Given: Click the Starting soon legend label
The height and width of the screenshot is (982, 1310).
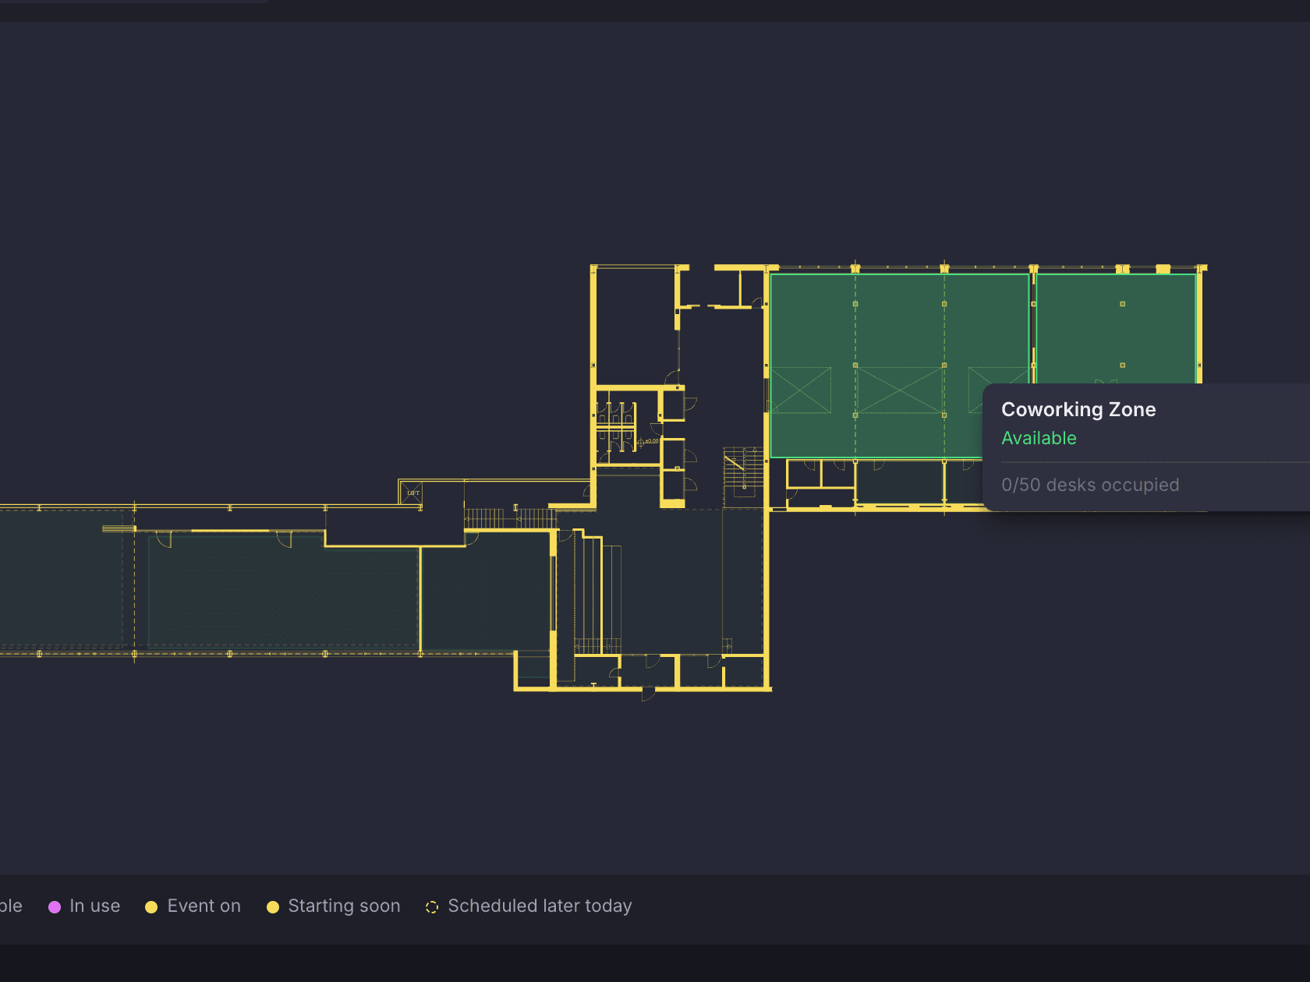Looking at the screenshot, I should click(344, 906).
